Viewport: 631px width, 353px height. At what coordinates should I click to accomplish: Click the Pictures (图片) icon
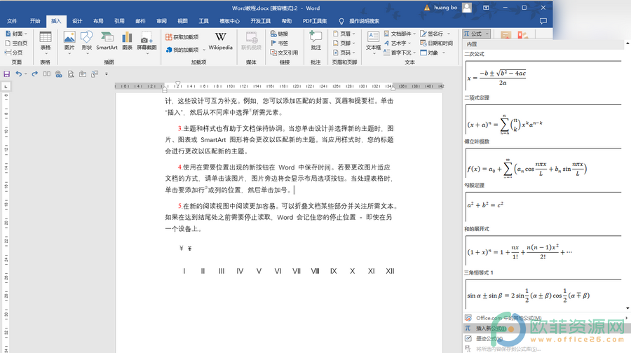(x=69, y=43)
